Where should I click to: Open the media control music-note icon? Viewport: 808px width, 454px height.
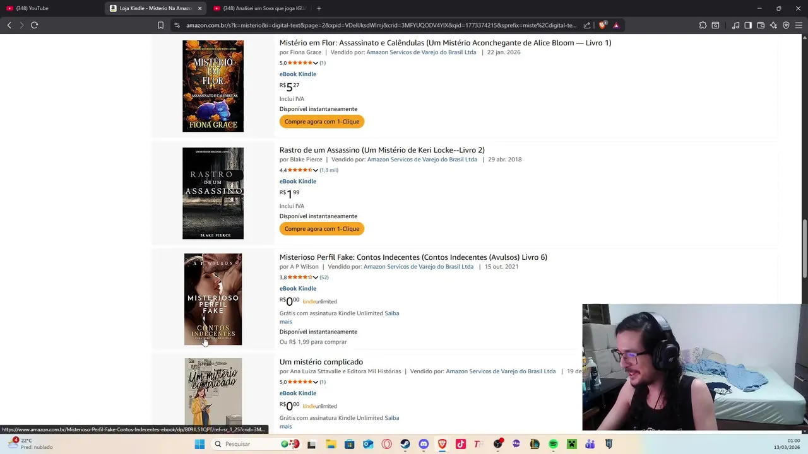tap(735, 25)
